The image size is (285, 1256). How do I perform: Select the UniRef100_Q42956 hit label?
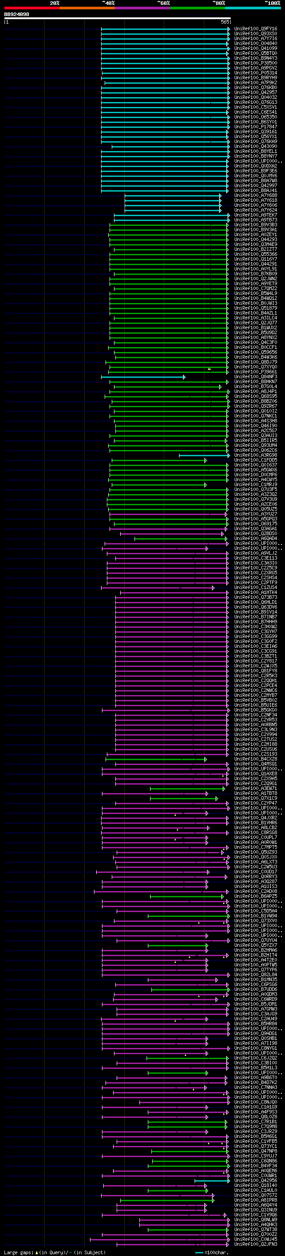[x=256, y=1181]
